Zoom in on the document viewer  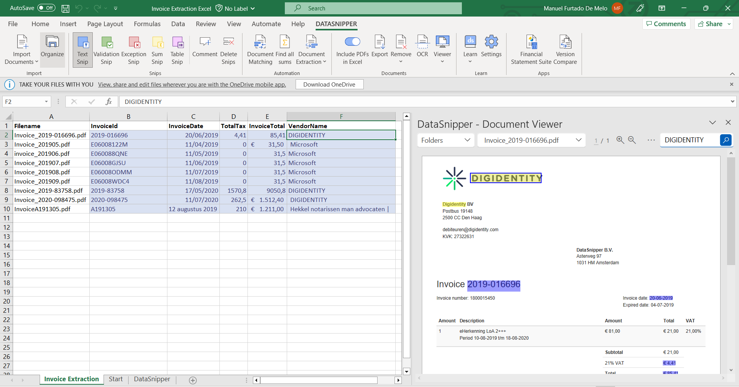[x=620, y=140]
